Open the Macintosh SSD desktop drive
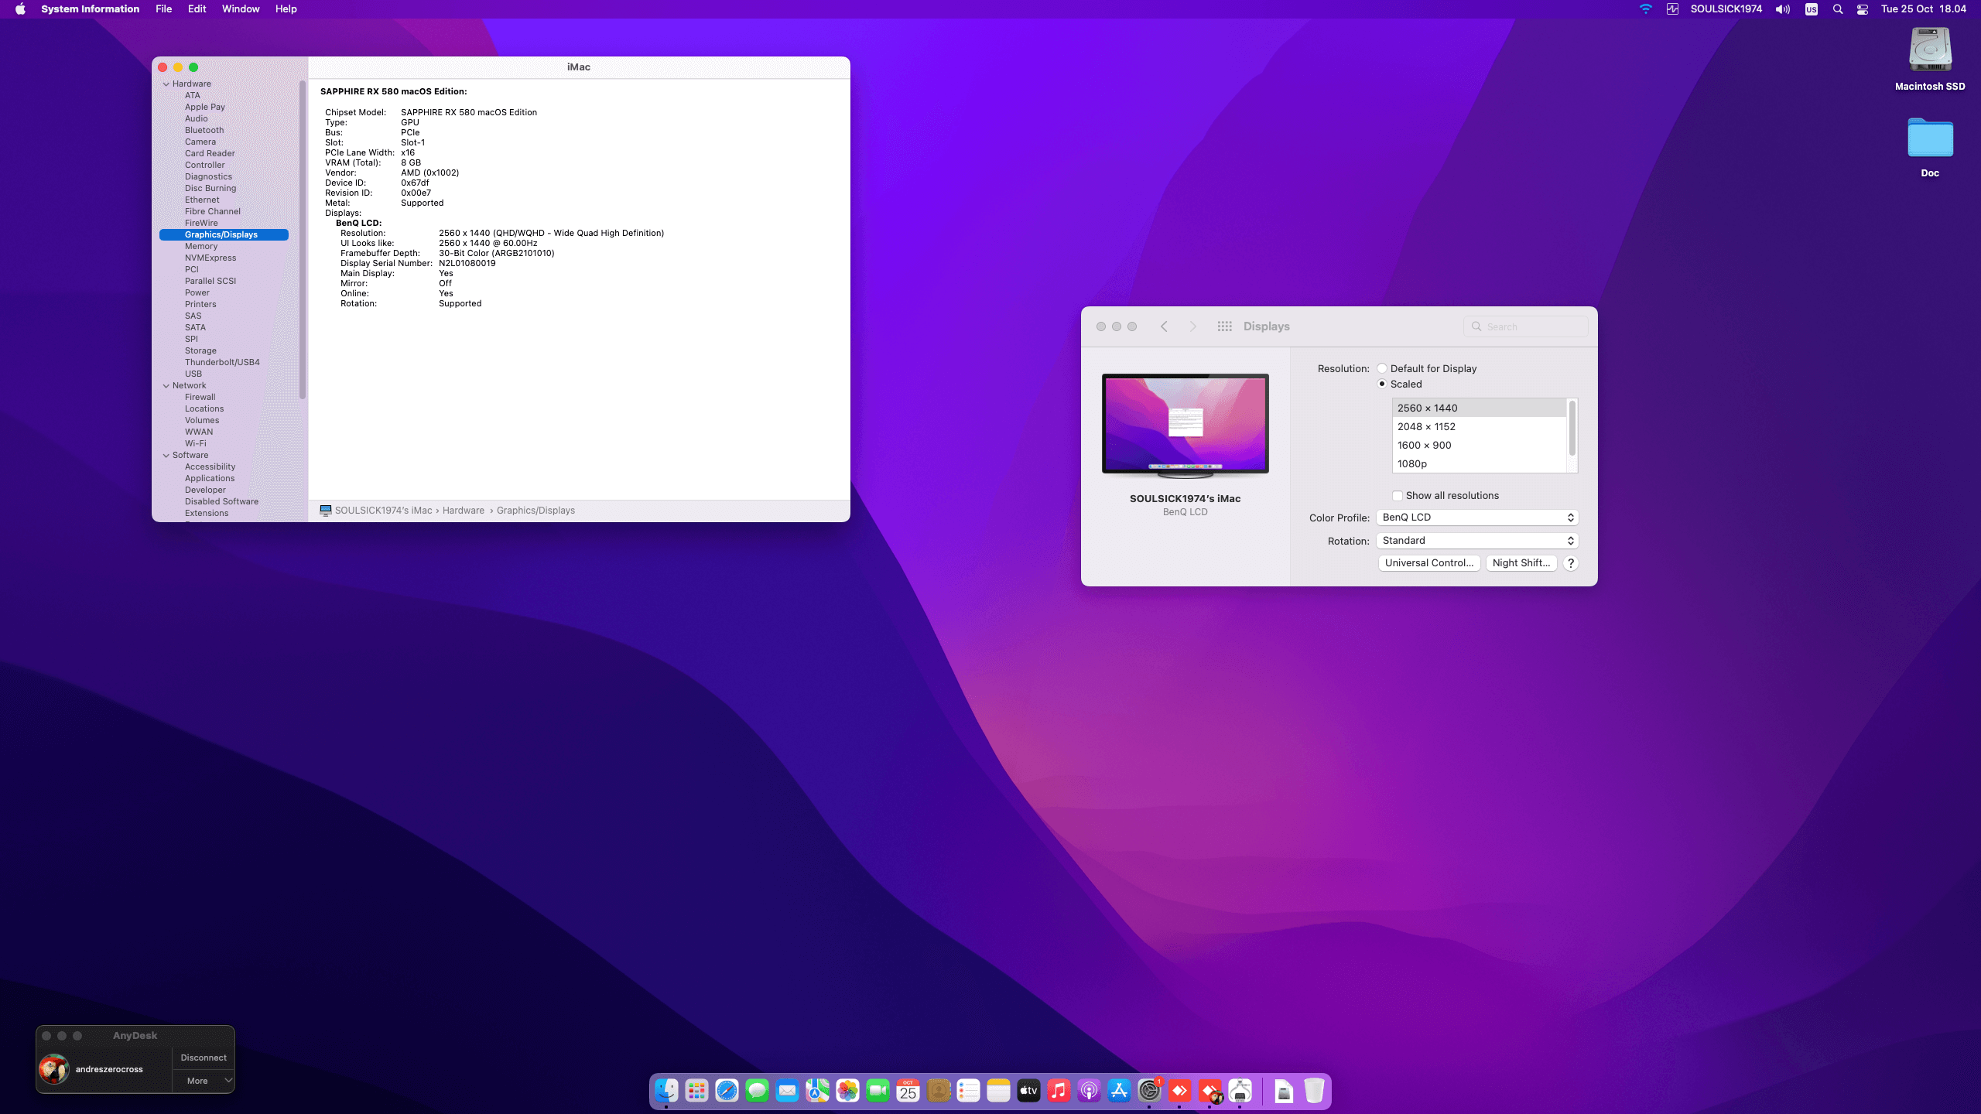 point(1930,60)
